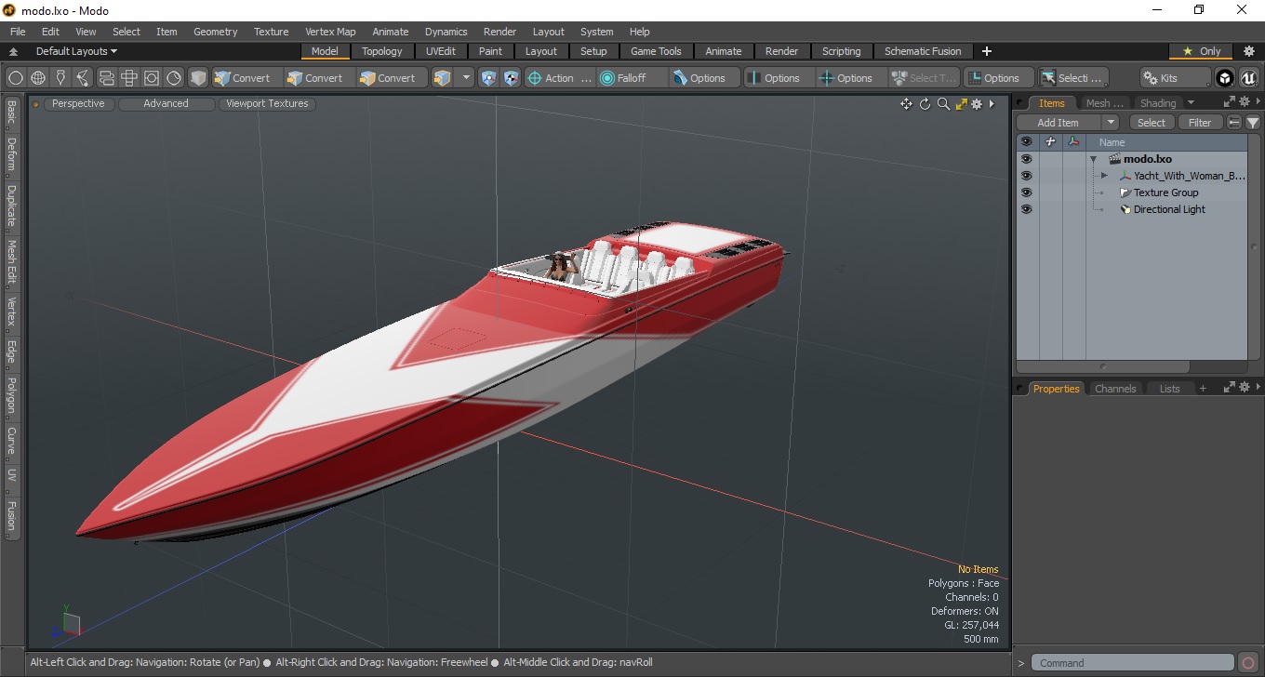Select the pen tool icon in toolbar

(x=60, y=78)
